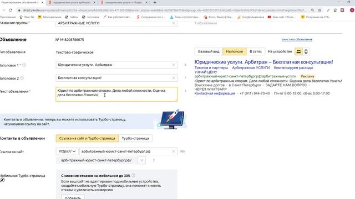Clear the 'Название группы' field with its X icon
355x199 pixels.
(174, 23)
